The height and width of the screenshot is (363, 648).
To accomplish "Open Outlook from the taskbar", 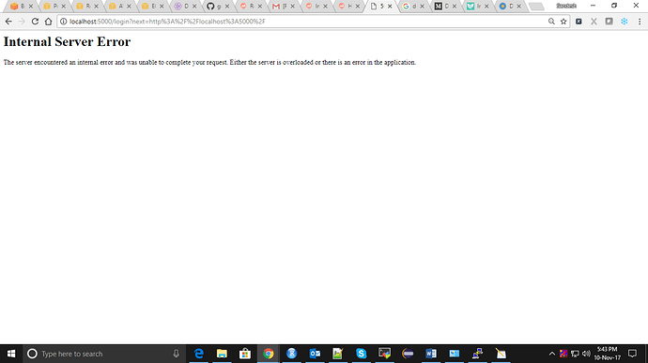I will (x=315, y=354).
